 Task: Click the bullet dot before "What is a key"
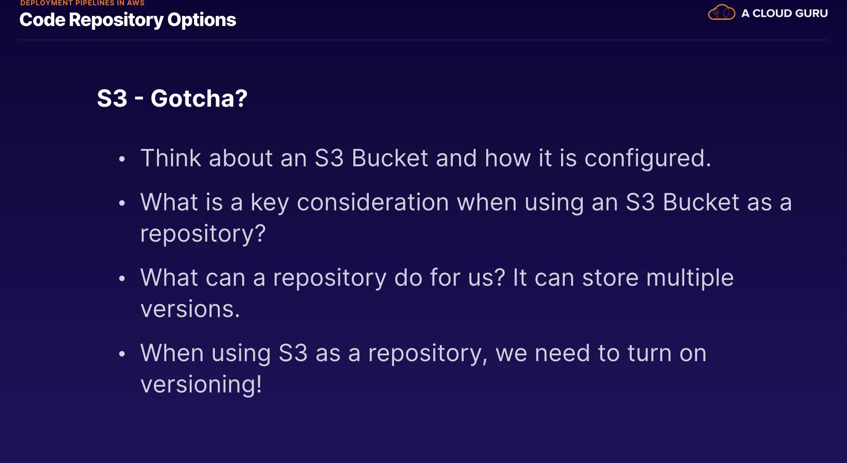[122, 203]
